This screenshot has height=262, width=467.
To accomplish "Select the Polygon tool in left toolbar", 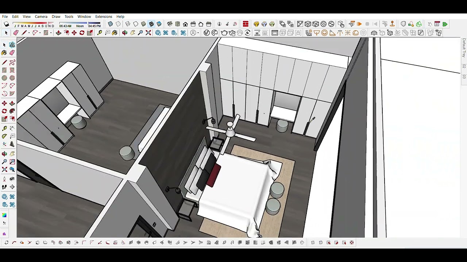I will (x=12, y=78).
